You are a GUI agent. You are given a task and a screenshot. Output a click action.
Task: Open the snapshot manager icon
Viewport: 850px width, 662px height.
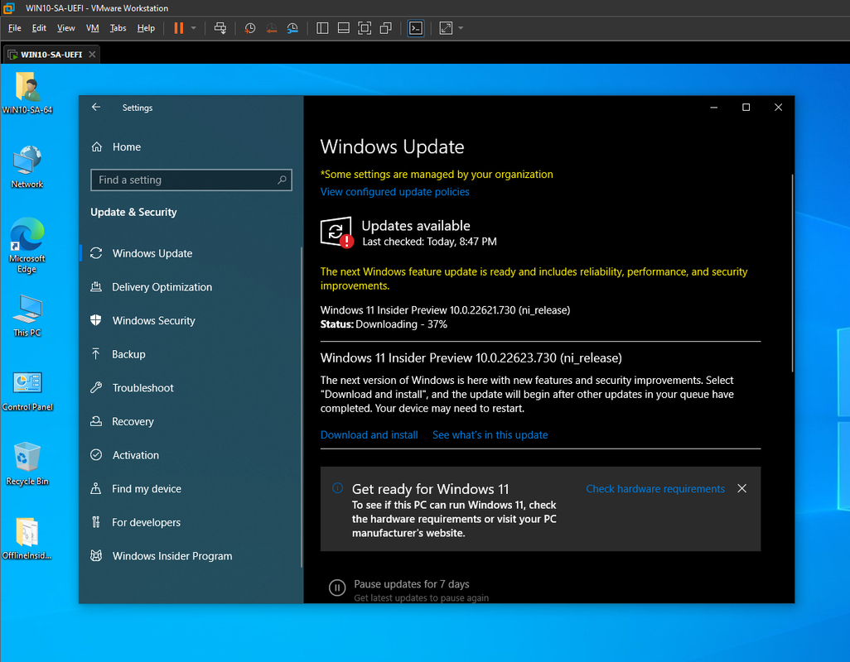[x=292, y=28]
